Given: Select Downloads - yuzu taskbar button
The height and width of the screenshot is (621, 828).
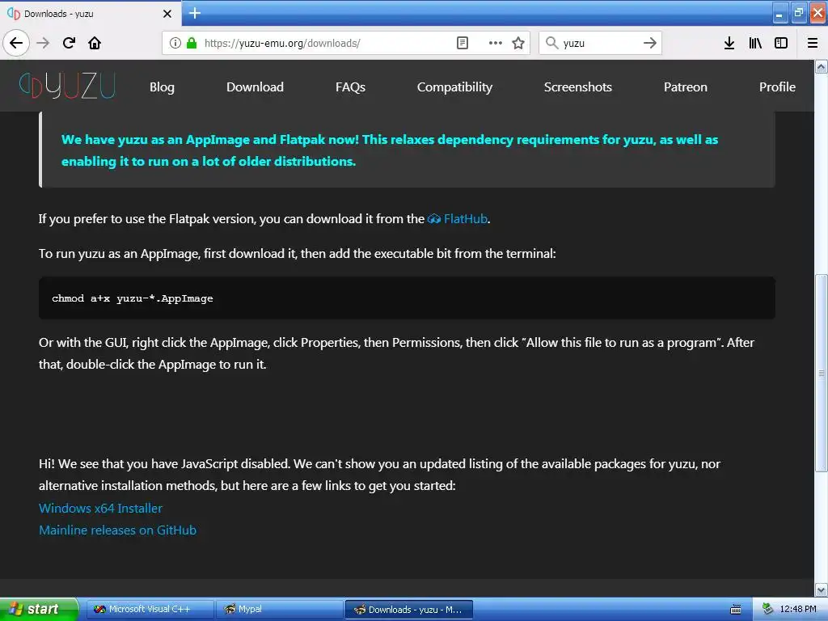Looking at the screenshot, I should click(x=408, y=610).
